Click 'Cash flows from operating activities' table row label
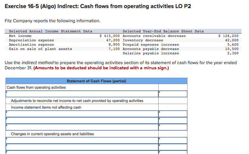 [36, 88]
